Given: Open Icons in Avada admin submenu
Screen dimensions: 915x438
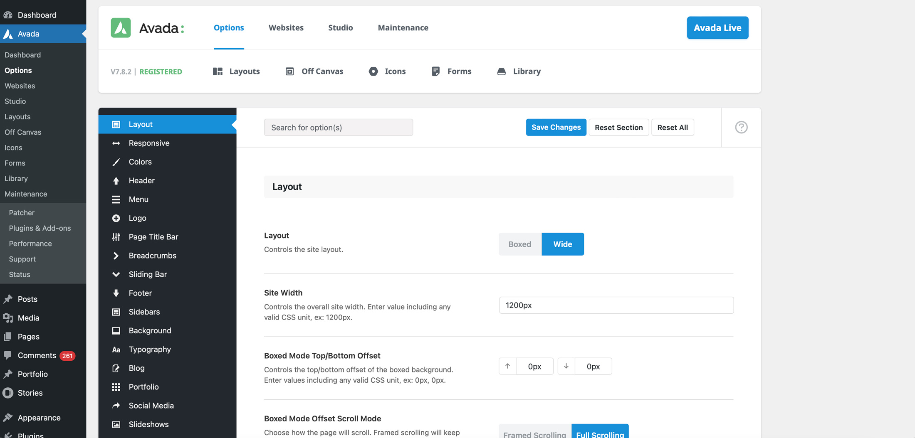Looking at the screenshot, I should click(13, 148).
